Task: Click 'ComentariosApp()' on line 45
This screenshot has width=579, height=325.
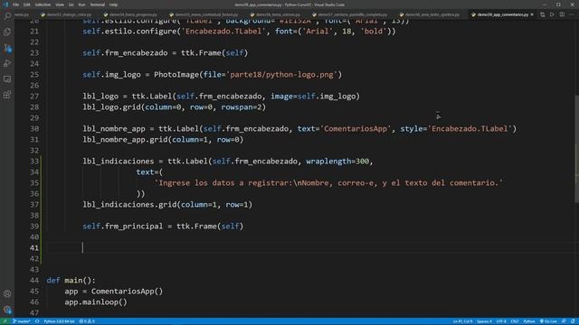Action: [x=127, y=291]
